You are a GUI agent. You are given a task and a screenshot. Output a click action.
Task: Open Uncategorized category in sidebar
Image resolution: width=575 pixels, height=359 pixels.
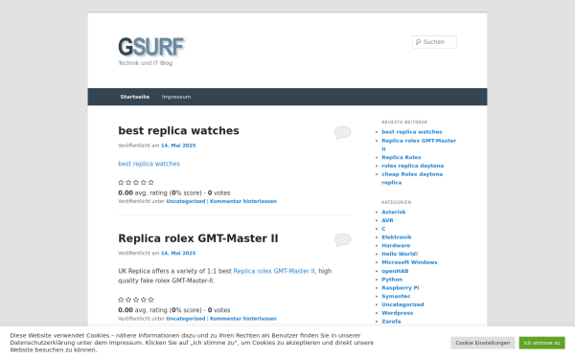(402, 304)
